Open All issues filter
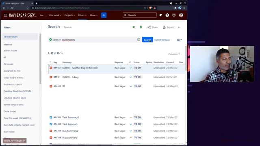The width and height of the screenshot is (260, 146). [x=8, y=64]
